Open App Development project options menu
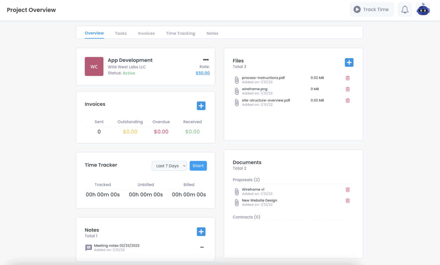 (x=206, y=60)
